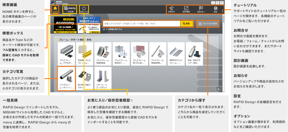Click the yellow 検索 search button
The width and height of the screenshot is (288, 132).
(x=186, y=24)
